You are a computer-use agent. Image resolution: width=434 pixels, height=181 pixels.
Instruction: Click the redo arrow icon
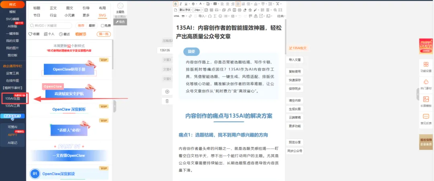(x=245, y=16)
